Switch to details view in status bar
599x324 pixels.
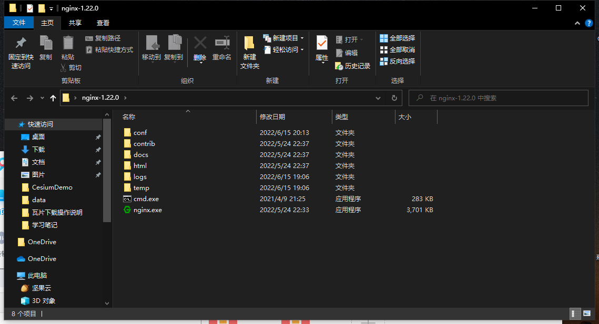(x=575, y=313)
